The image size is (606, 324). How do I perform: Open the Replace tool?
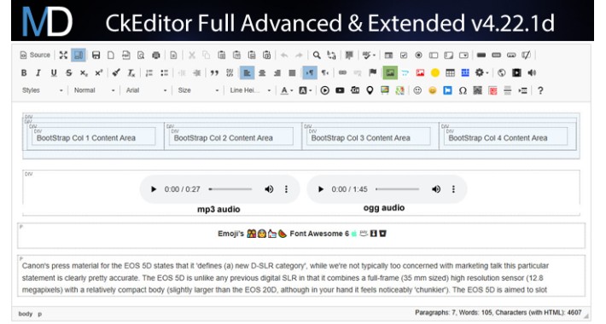[332, 55]
